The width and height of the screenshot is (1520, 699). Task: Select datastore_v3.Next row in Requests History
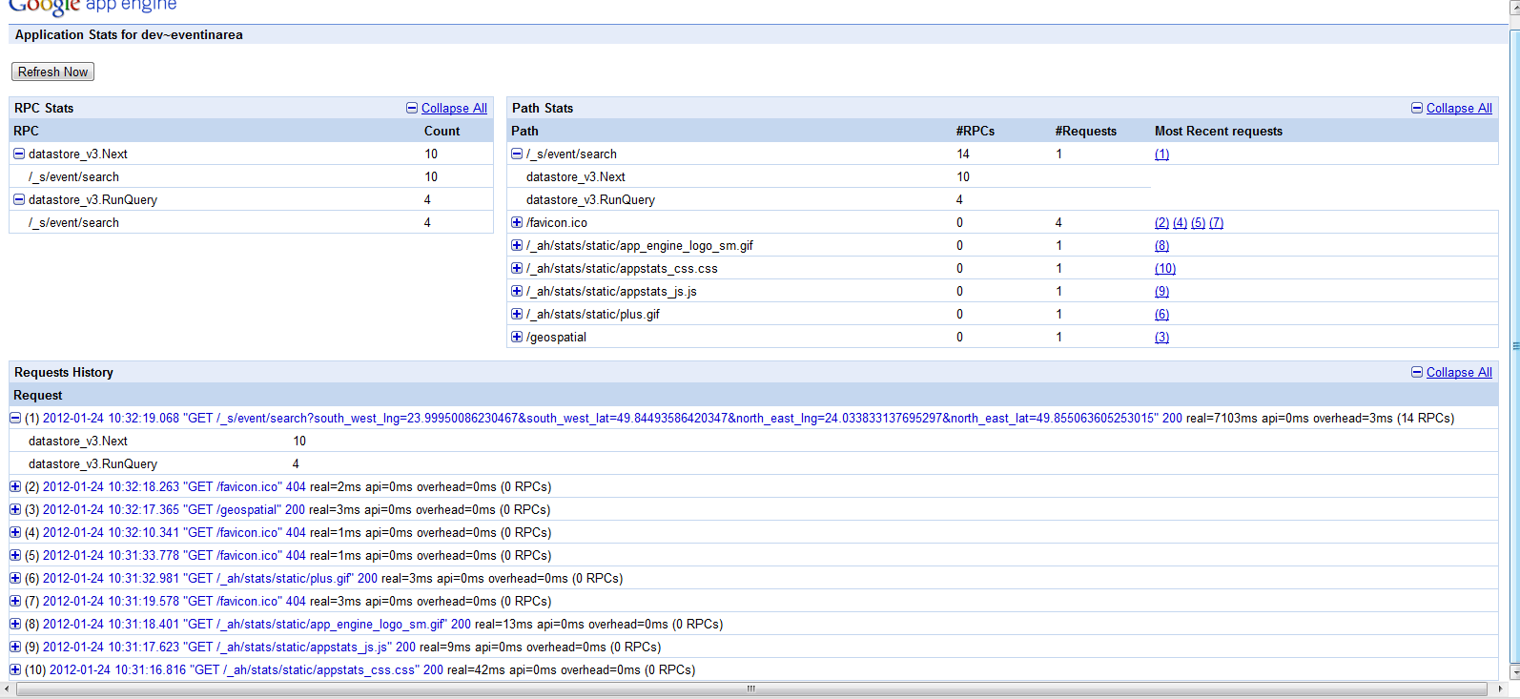[753, 441]
